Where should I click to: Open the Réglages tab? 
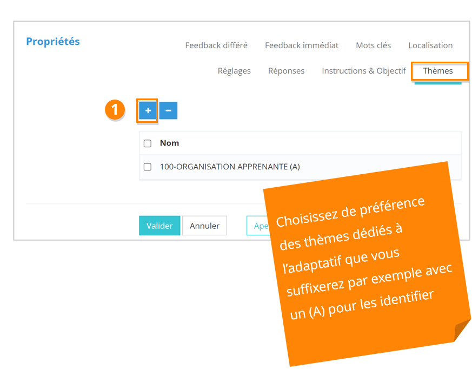pyautogui.click(x=234, y=71)
